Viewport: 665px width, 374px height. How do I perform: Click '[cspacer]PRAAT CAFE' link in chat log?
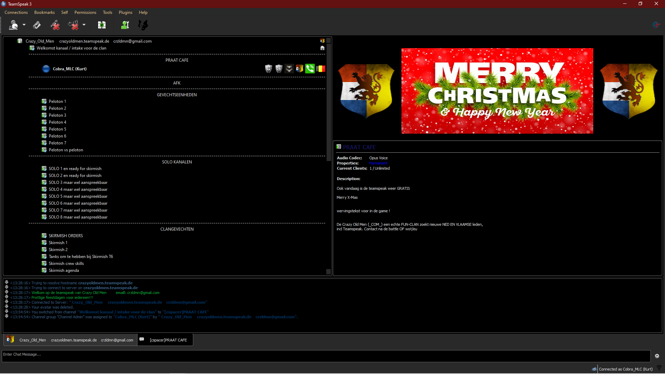pyautogui.click(x=186, y=312)
